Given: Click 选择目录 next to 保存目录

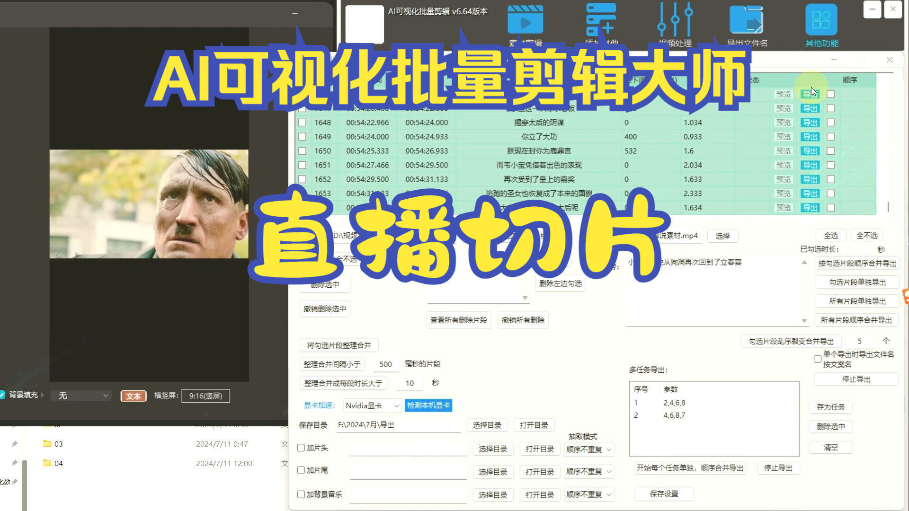Looking at the screenshot, I should (487, 425).
